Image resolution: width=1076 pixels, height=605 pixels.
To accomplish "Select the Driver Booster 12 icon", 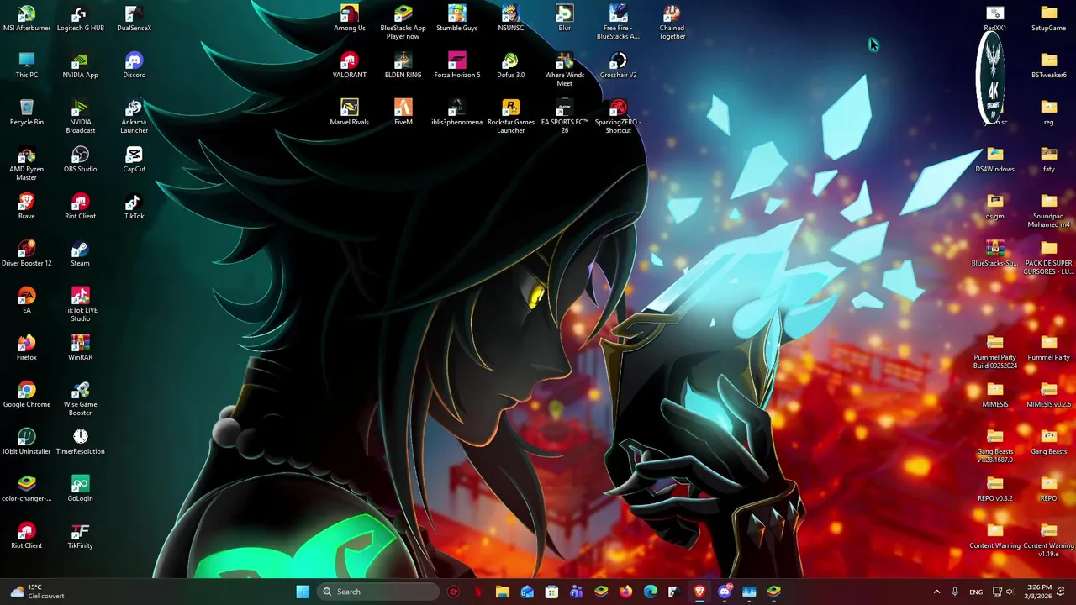I will point(27,254).
